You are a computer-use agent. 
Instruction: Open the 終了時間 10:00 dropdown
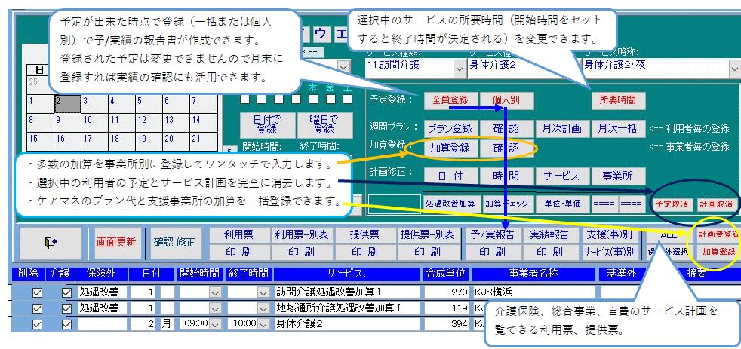point(263,324)
